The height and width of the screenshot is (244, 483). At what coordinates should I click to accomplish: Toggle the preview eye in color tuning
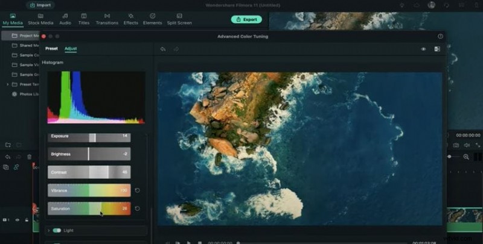(423, 49)
